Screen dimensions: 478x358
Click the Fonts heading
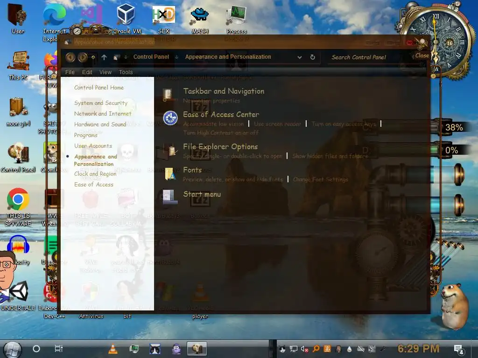[x=192, y=170]
